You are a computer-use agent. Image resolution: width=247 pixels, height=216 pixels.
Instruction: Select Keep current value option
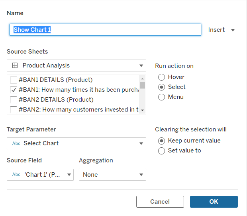coord(162,141)
